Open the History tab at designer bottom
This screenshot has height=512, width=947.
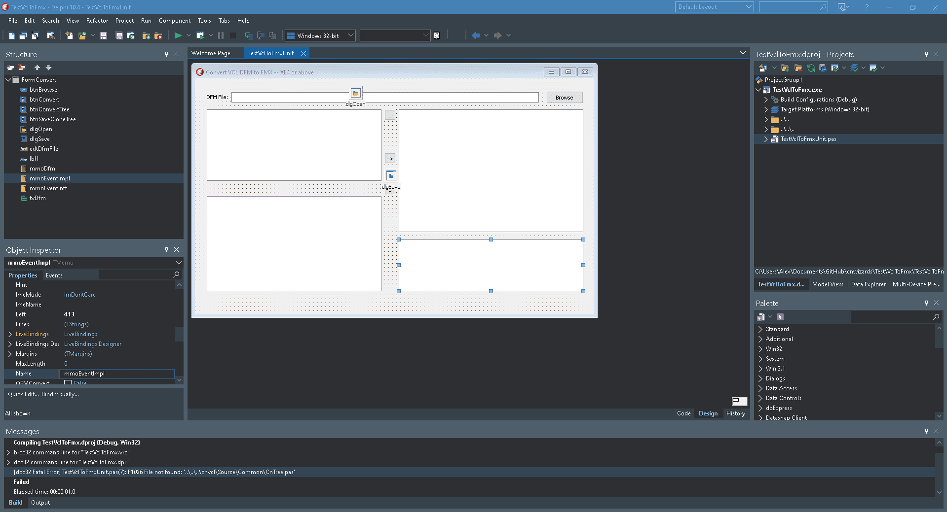tap(735, 413)
